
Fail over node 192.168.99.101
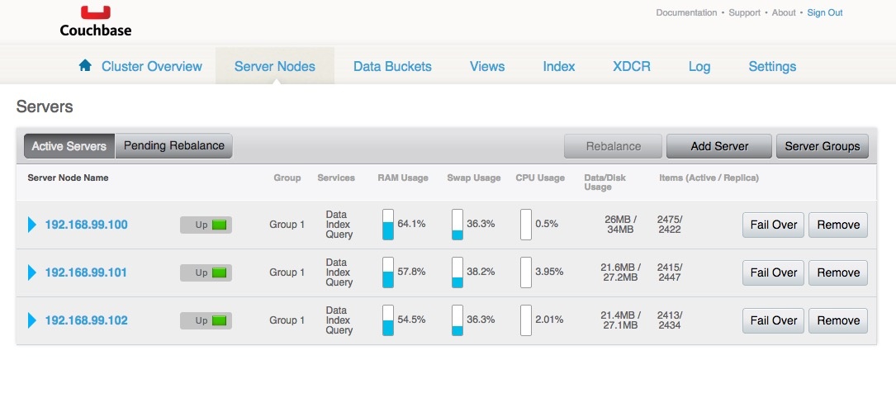tap(773, 272)
